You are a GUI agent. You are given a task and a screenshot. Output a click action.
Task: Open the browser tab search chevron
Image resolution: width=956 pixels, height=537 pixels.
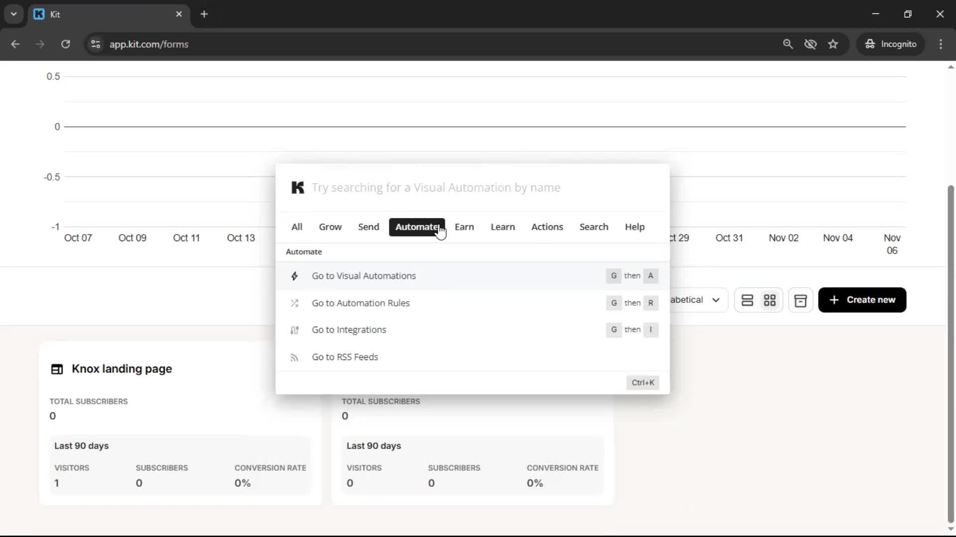pyautogui.click(x=14, y=14)
